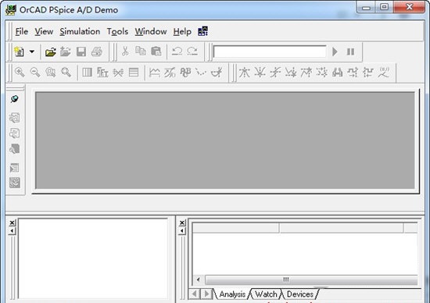
Task: Click the Undo arrow icon
Action: coord(177,52)
